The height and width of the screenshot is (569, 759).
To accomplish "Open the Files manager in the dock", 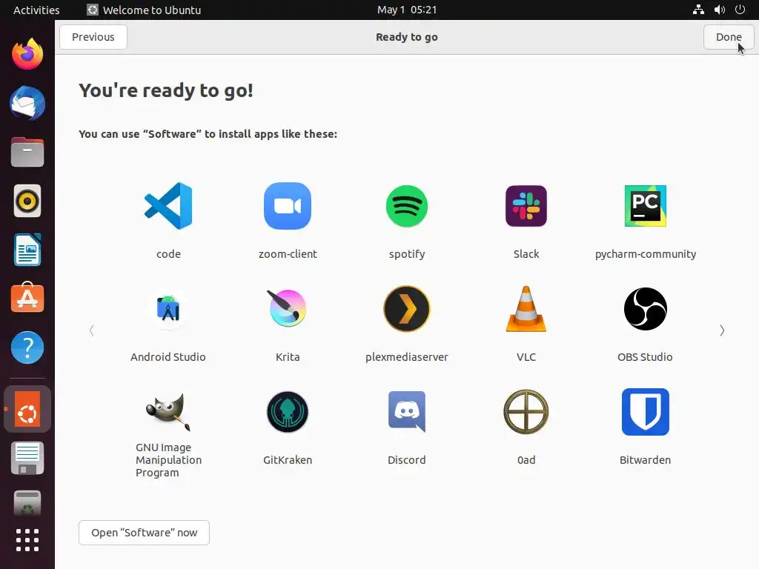I will pos(27,152).
